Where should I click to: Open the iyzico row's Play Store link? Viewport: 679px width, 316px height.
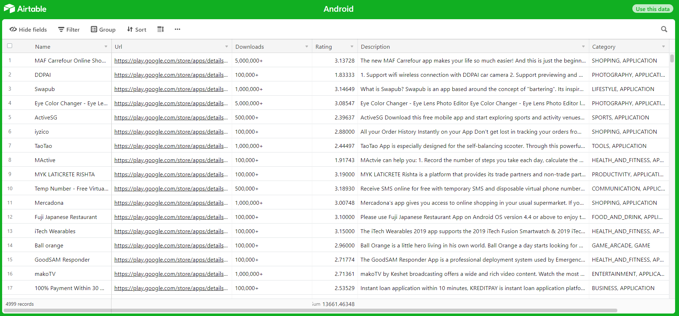pos(171,132)
